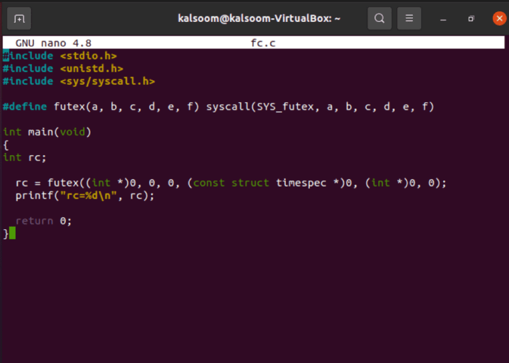Place cursor on int main(void) line

pyautogui.click(x=47, y=132)
